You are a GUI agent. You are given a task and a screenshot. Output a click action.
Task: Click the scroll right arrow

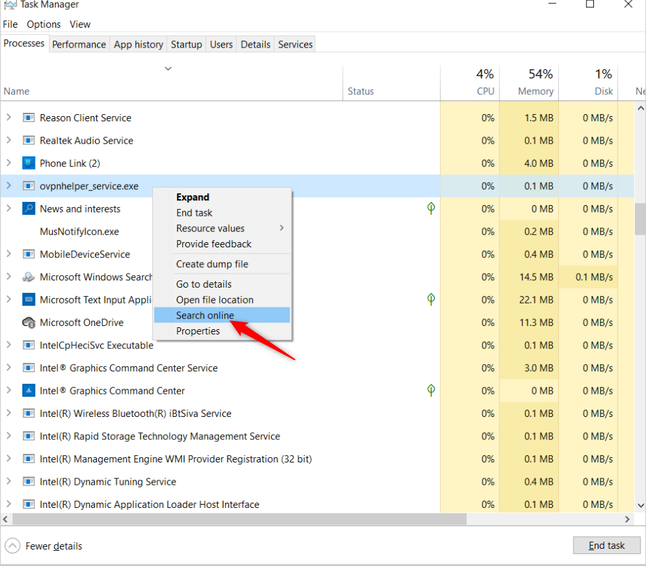point(627,519)
